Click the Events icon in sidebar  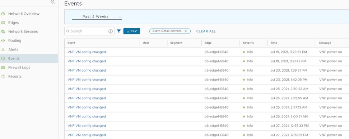tap(3, 59)
